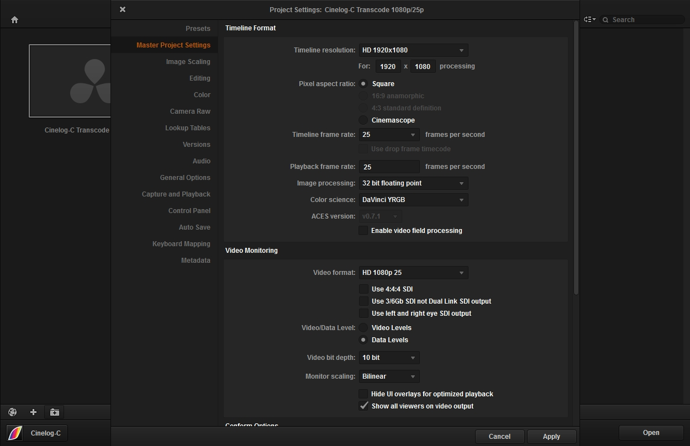Open the Image processing dropdown
This screenshot has width=690, height=446.
[x=413, y=183]
